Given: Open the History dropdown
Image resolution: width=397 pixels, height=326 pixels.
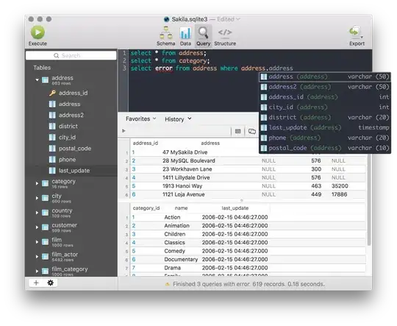Looking at the screenshot, I should coord(178,119).
